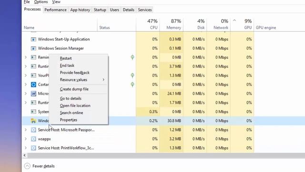Click suspended leaf icon in YourPhone row
The image size is (305, 172).
click(132, 75)
